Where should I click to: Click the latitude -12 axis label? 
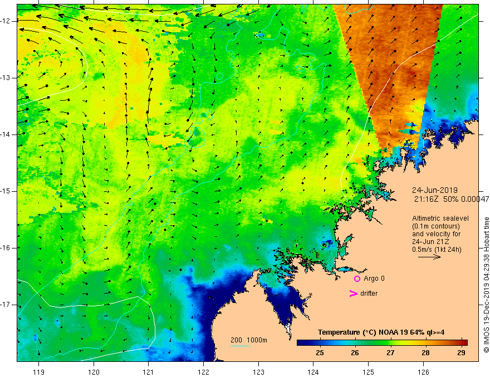(x=6, y=21)
